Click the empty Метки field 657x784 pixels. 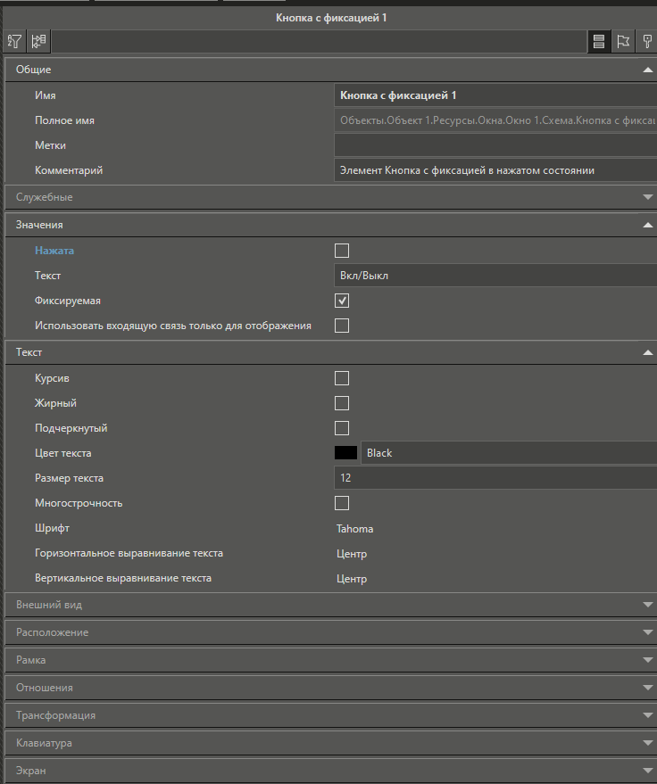point(495,145)
